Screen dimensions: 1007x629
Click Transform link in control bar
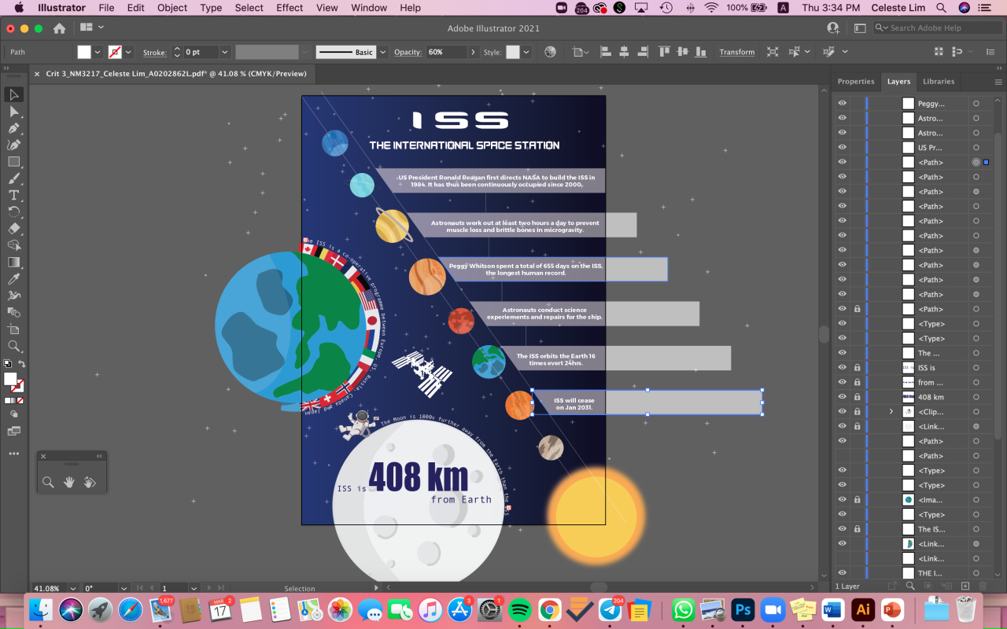736,52
